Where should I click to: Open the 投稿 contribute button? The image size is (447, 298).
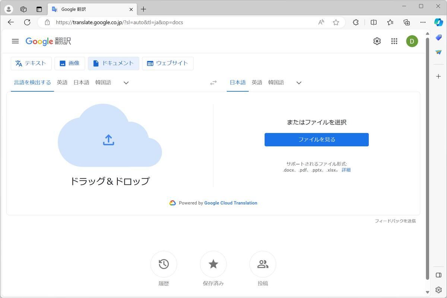(x=263, y=264)
